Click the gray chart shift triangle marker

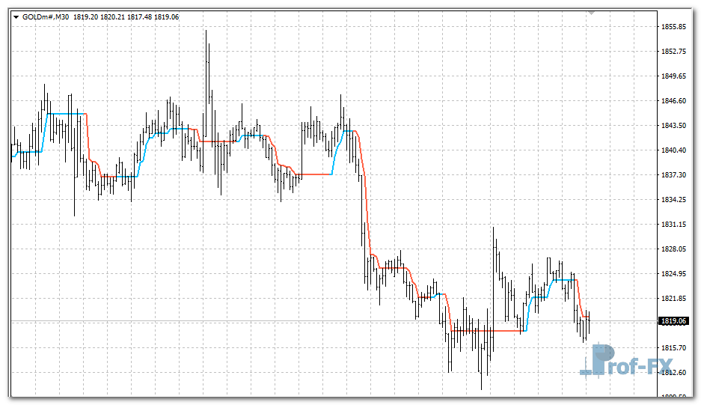click(x=592, y=13)
